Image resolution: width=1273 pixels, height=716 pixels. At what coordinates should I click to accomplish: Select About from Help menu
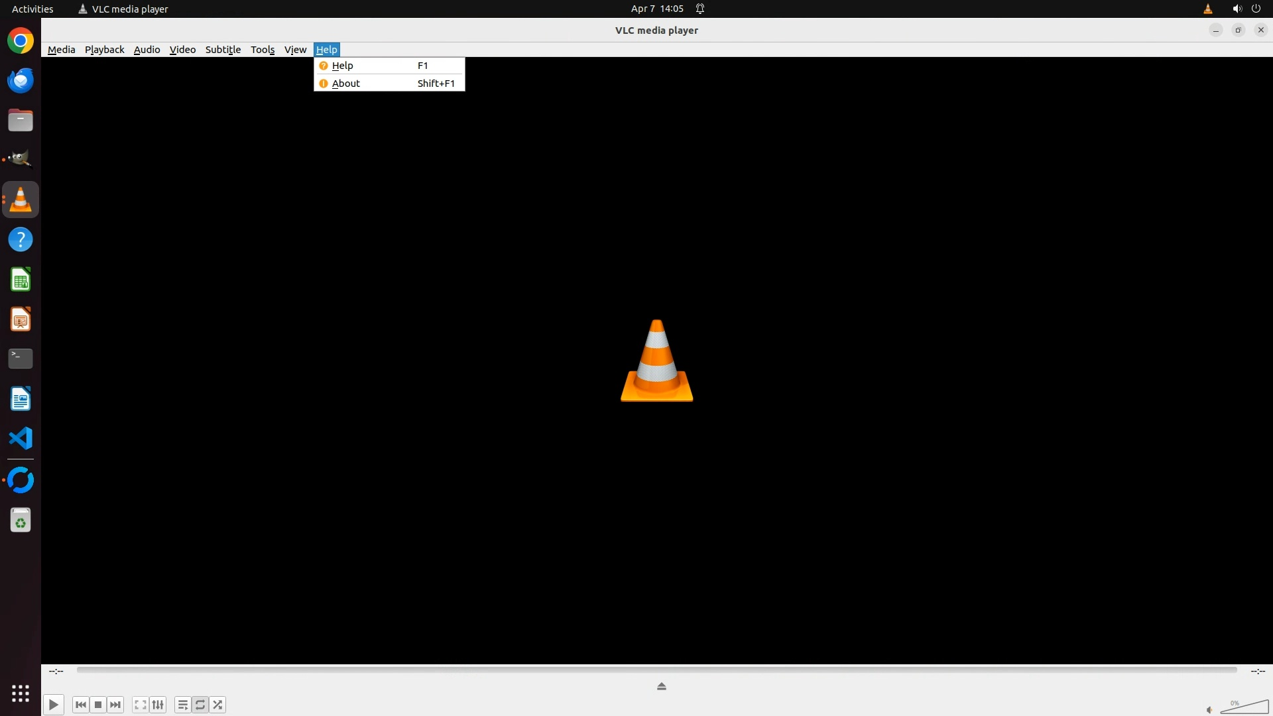tap(346, 84)
